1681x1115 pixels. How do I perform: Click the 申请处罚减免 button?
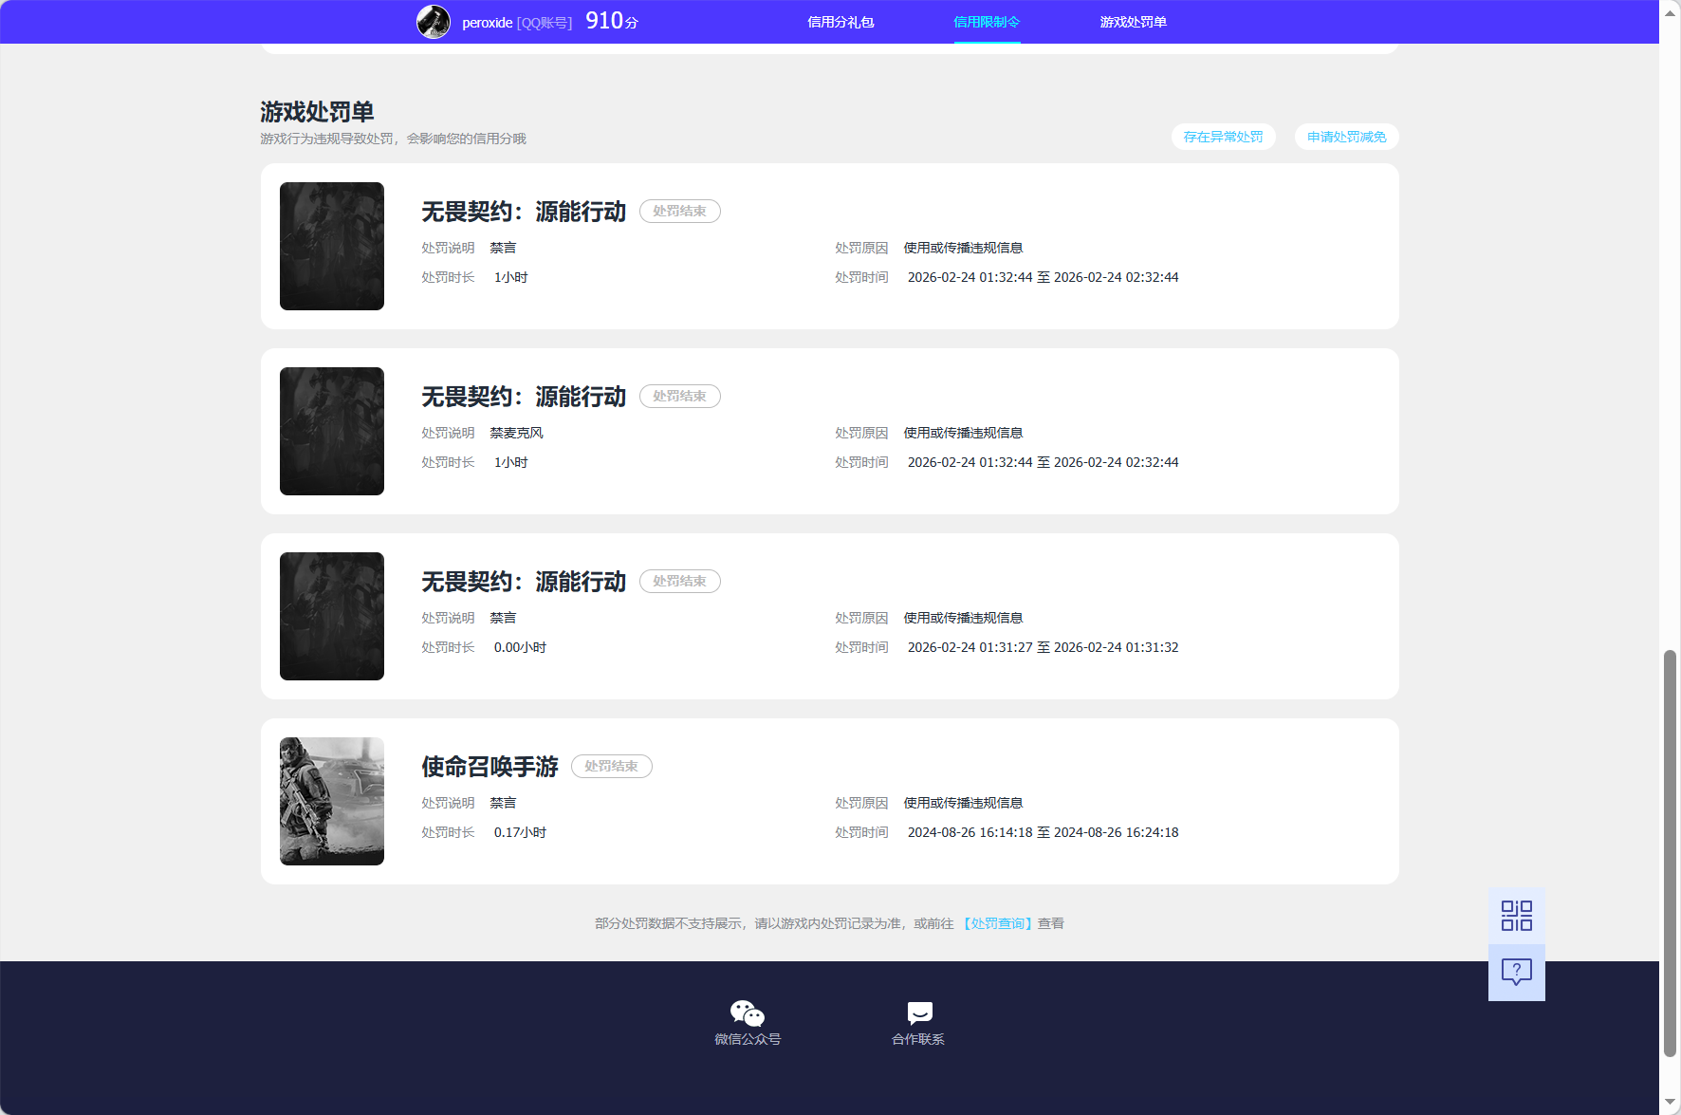pyautogui.click(x=1346, y=137)
